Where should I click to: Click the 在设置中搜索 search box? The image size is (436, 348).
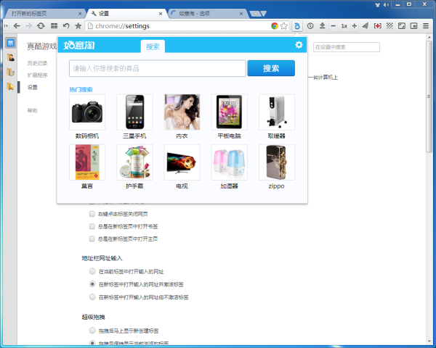[347, 47]
